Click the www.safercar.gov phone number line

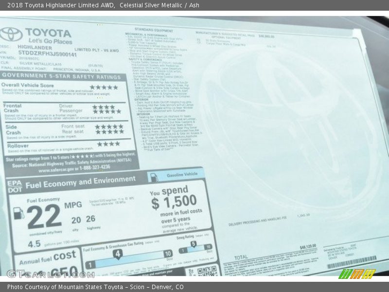[74, 169]
